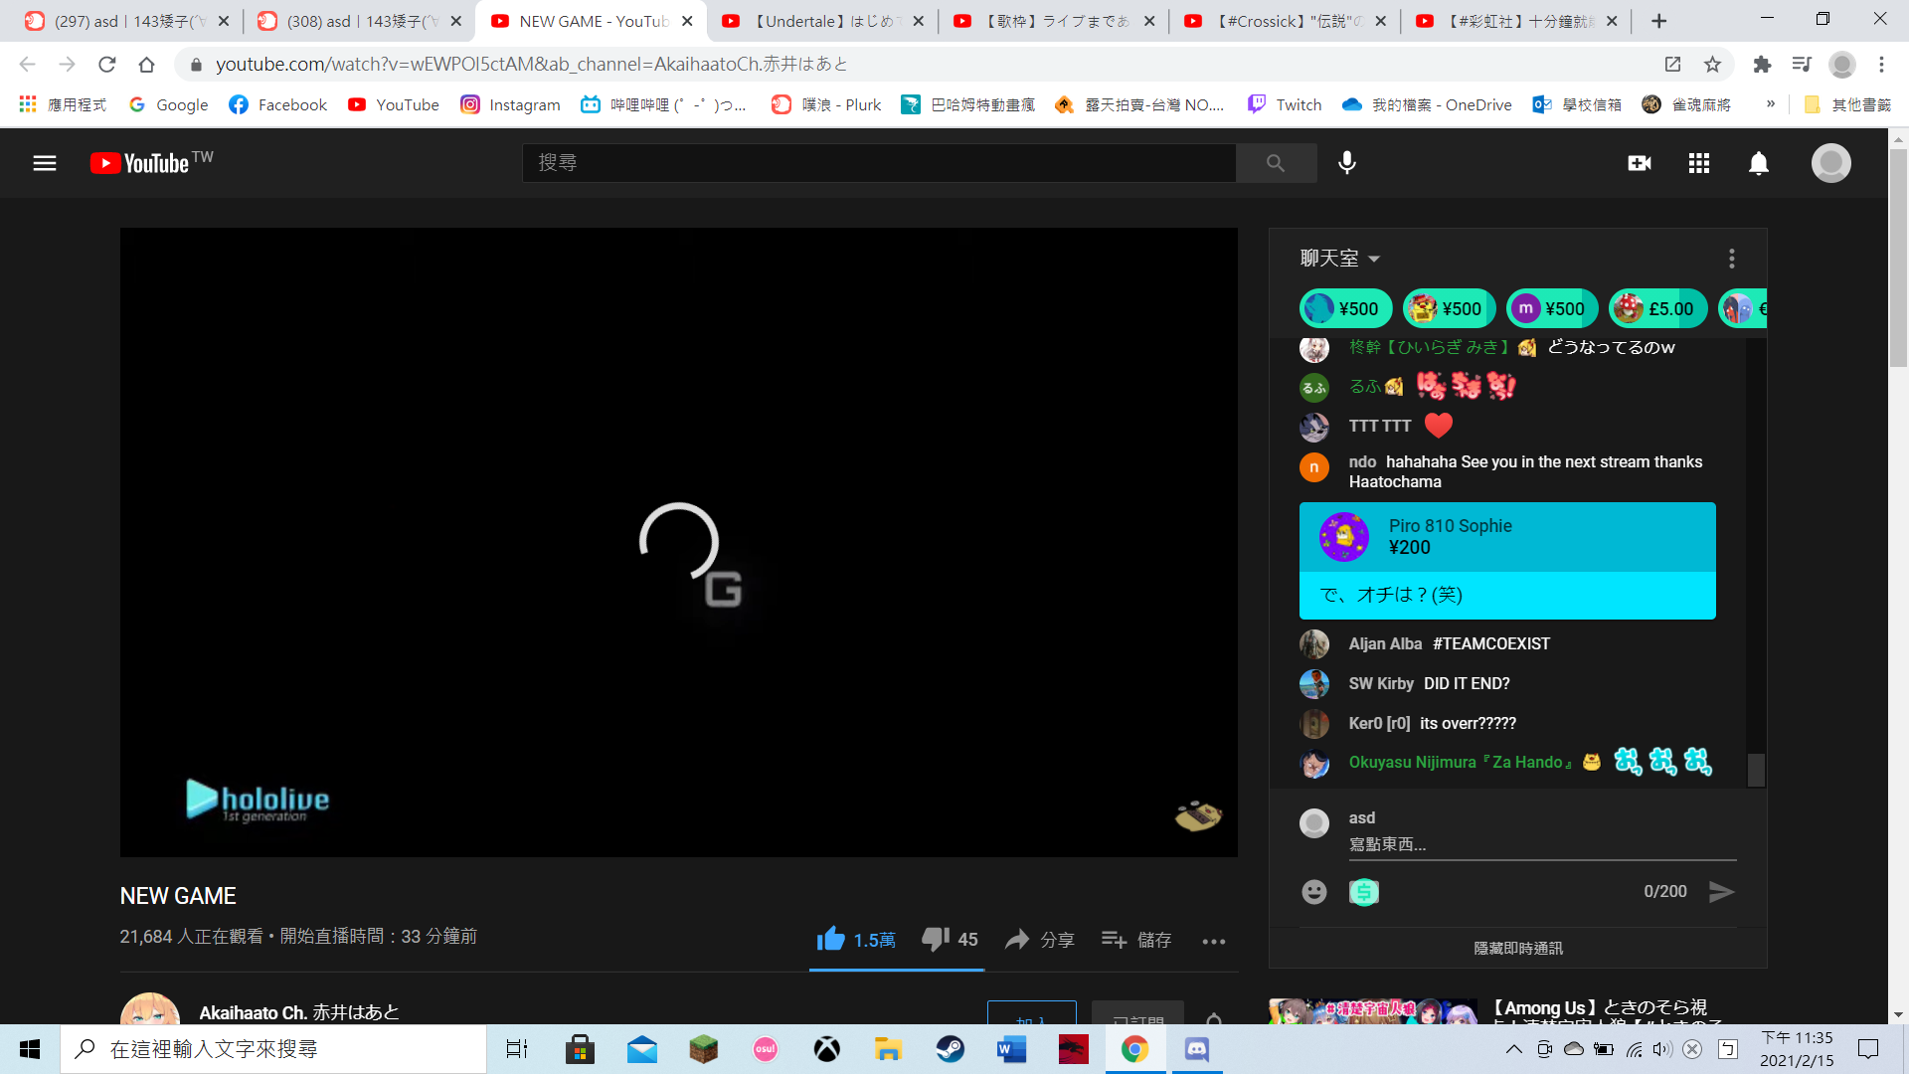Image resolution: width=1909 pixels, height=1074 pixels.
Task: Open the Windows Start menu
Action: 30,1049
